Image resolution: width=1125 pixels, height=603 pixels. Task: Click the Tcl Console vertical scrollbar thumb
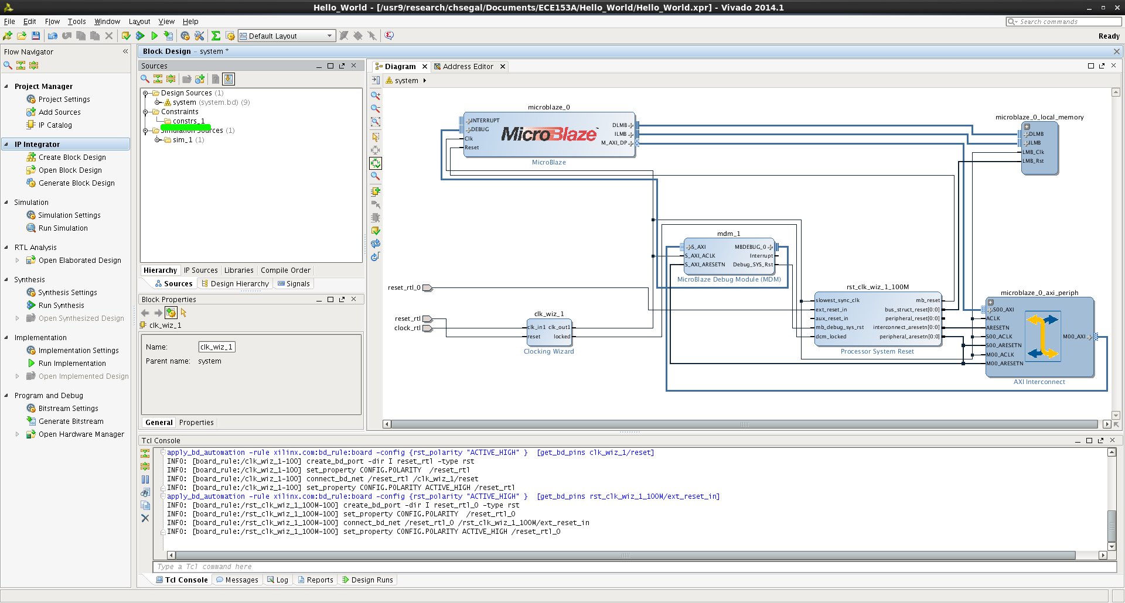pos(1112,526)
